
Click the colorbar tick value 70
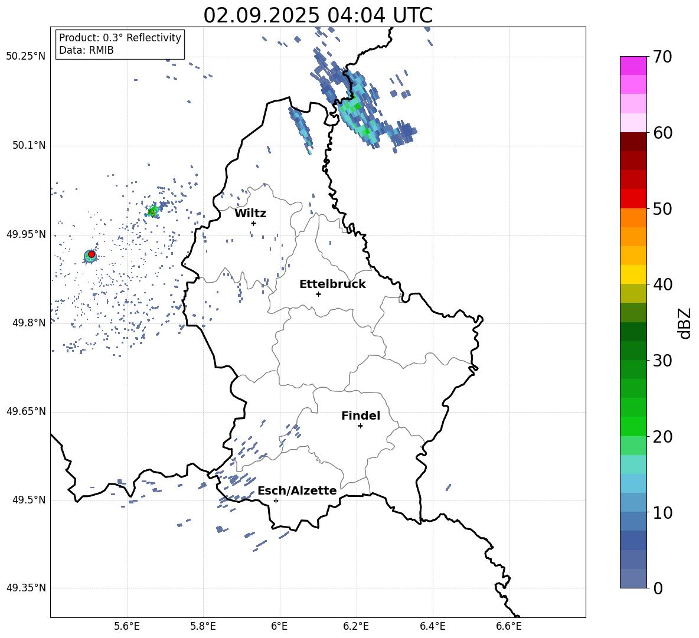[x=662, y=57]
